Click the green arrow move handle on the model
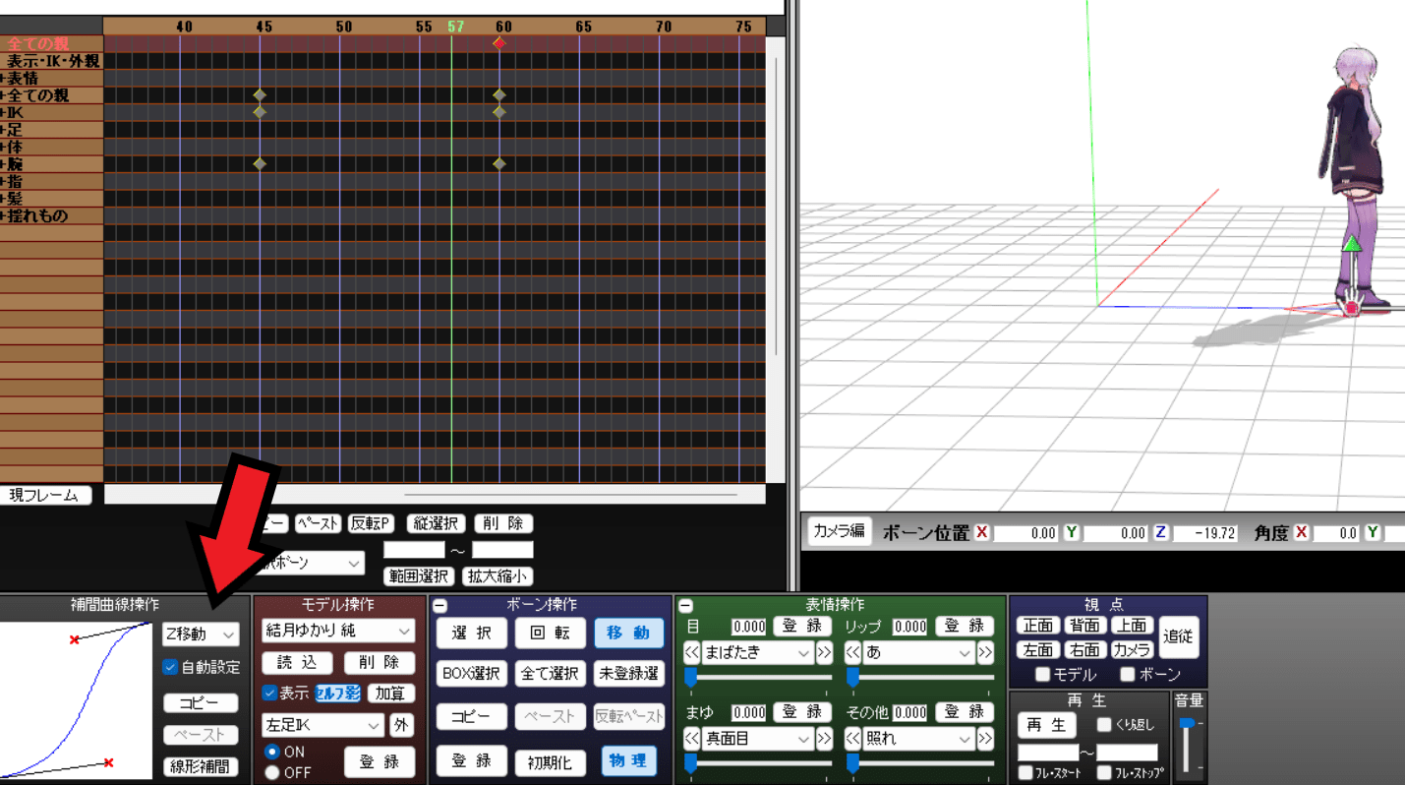Image resolution: width=1405 pixels, height=785 pixels. point(1352,244)
